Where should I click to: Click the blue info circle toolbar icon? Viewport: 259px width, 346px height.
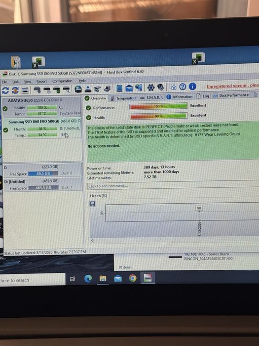[x=192, y=86]
